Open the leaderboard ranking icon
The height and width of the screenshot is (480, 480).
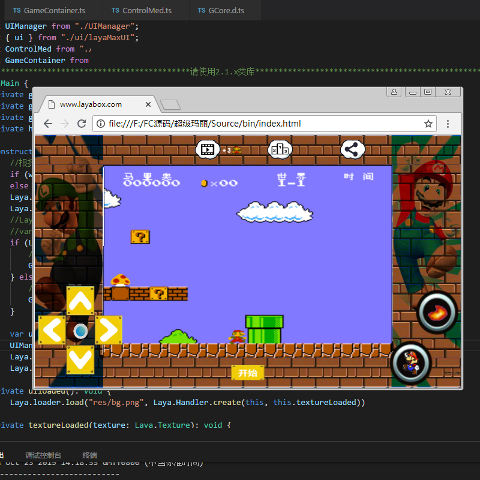280,149
